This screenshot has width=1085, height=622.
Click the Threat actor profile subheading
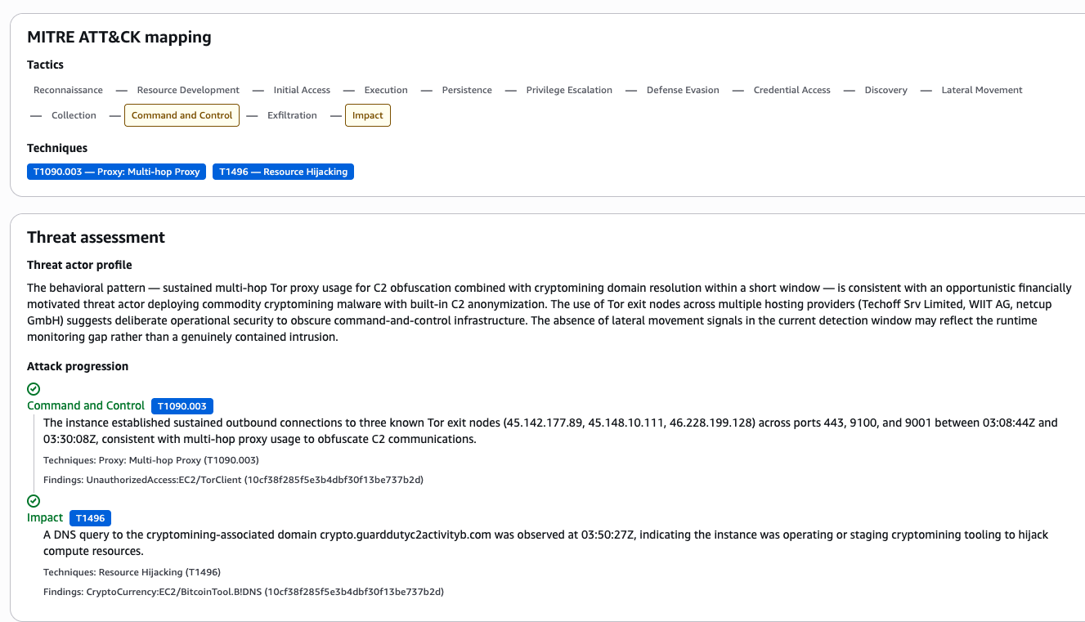[x=79, y=265]
